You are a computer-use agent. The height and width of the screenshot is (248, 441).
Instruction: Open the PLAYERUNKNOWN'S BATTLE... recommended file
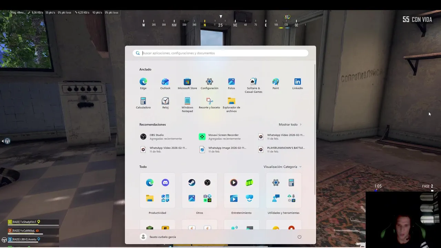pyautogui.click(x=281, y=149)
